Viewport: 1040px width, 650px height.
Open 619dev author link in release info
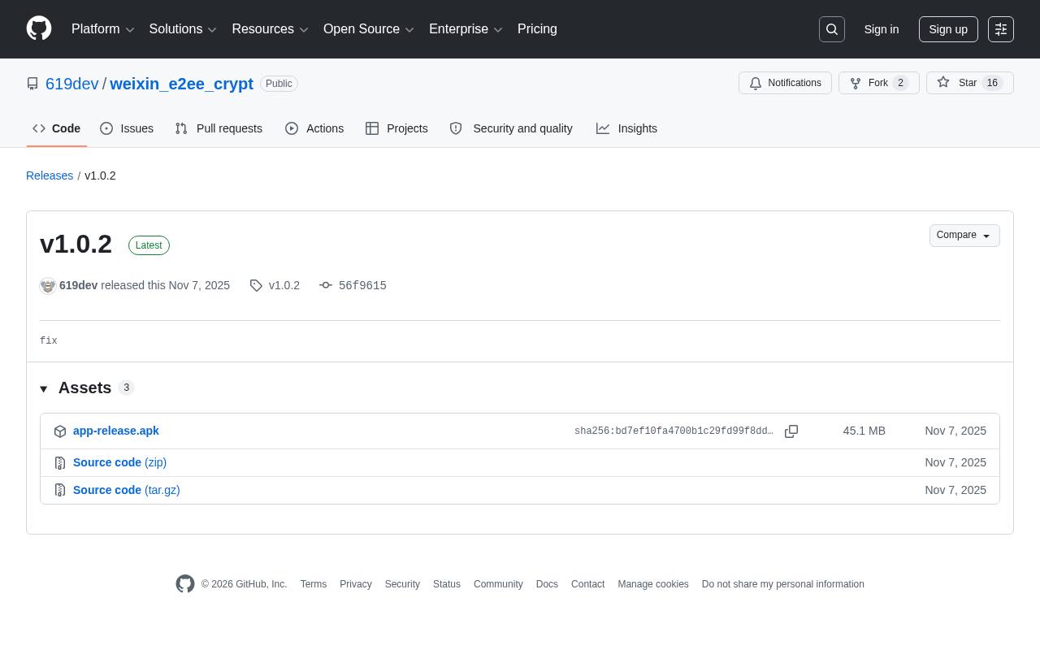click(x=78, y=285)
